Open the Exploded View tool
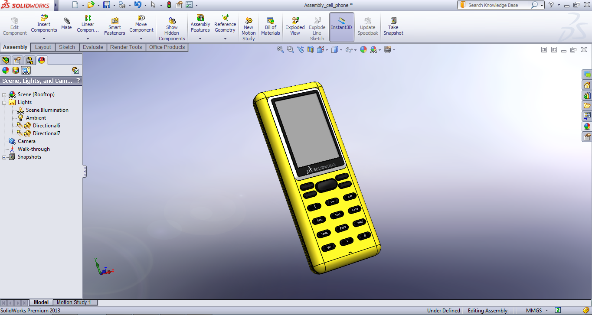 click(294, 26)
